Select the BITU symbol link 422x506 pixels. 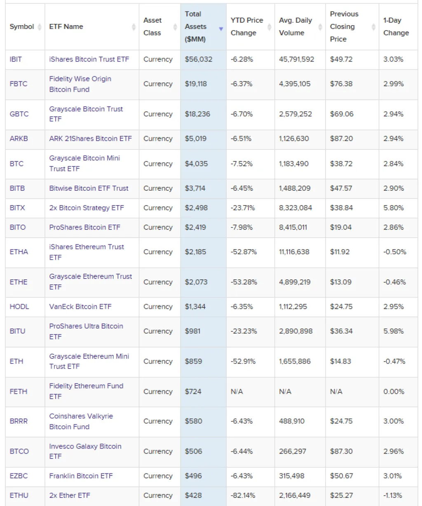point(17,331)
